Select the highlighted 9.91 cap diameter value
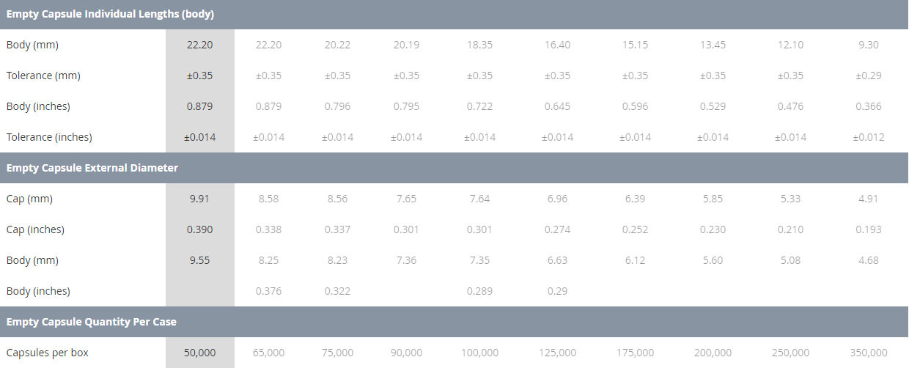This screenshot has width=909, height=368. (200, 199)
